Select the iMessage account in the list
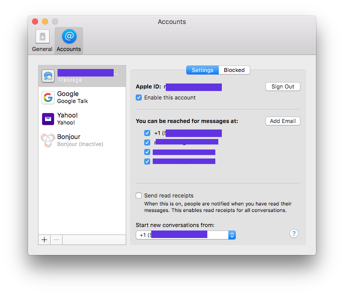This screenshot has height=295, width=344. pos(82,76)
